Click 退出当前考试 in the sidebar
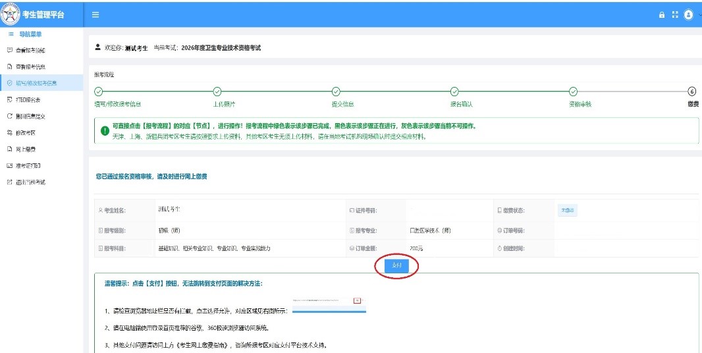The width and height of the screenshot is (702, 353). click(30, 182)
